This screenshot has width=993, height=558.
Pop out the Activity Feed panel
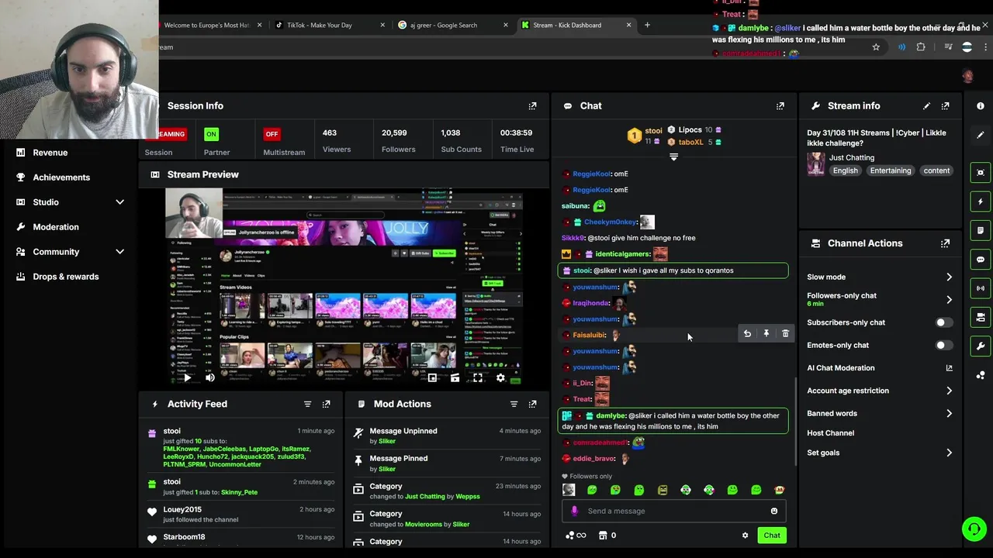pos(326,404)
